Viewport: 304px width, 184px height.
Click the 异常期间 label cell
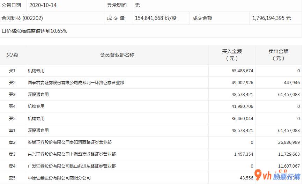pyautogui.click(x=117, y=5)
